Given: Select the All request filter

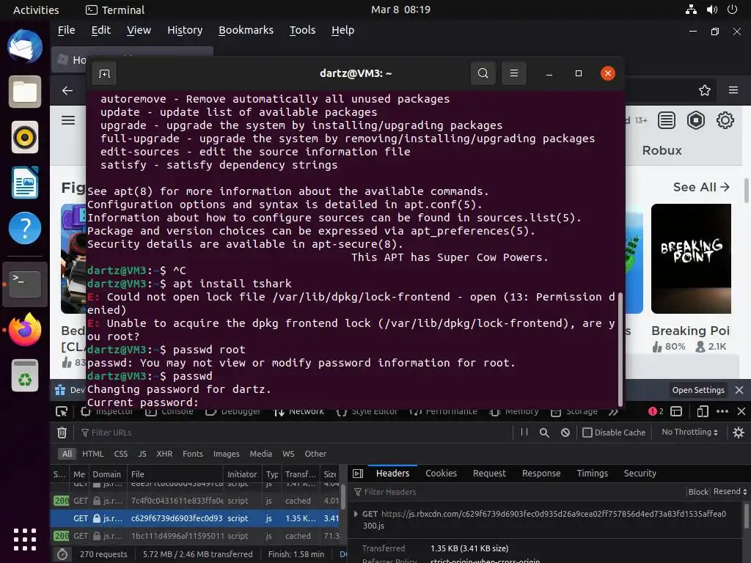Looking at the screenshot, I should pos(67,454).
